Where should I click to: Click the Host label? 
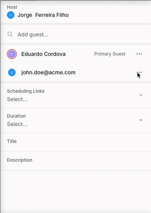pos(12,7)
